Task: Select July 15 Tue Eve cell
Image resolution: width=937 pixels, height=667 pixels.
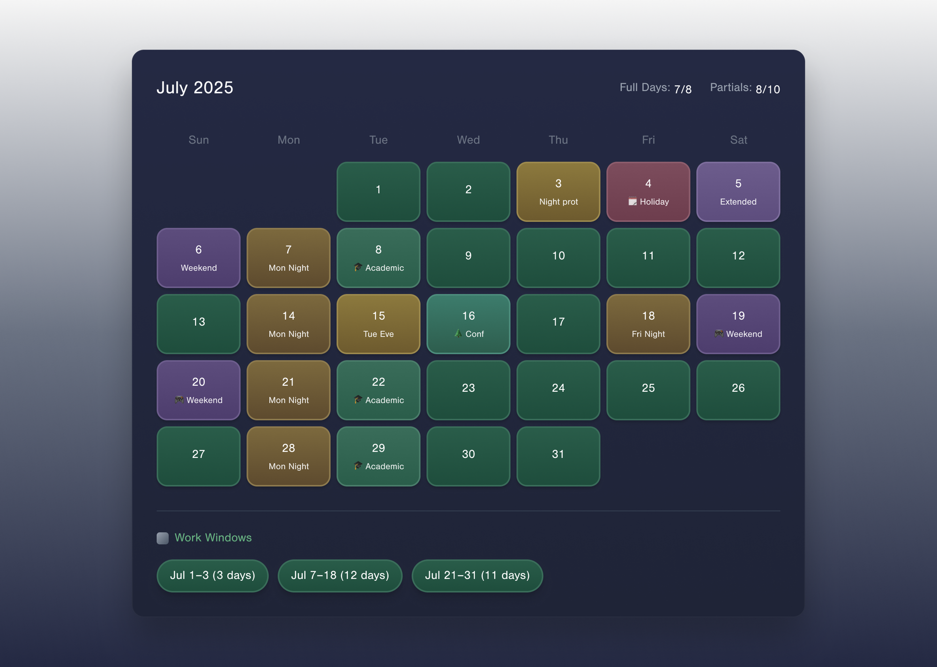Action: [378, 323]
